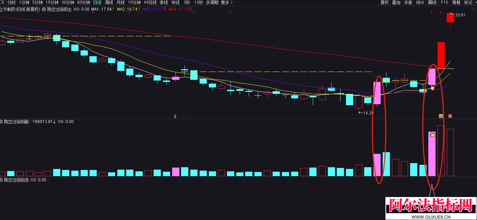This screenshot has width=477, height=220.
Task: Open the 多周期 multi-period selector
Action: point(212,2)
